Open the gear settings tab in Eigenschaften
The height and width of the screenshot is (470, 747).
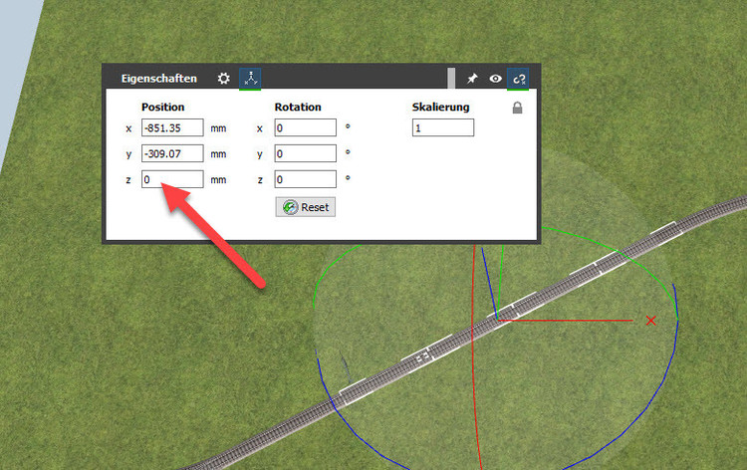click(x=223, y=78)
